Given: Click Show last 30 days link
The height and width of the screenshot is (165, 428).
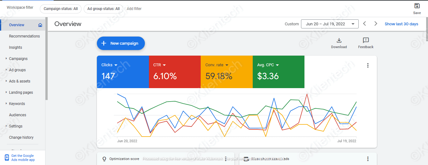Looking at the screenshot, I should pyautogui.click(x=401, y=24).
